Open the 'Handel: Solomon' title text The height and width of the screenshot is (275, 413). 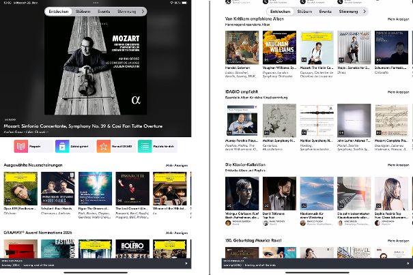coord(238,68)
